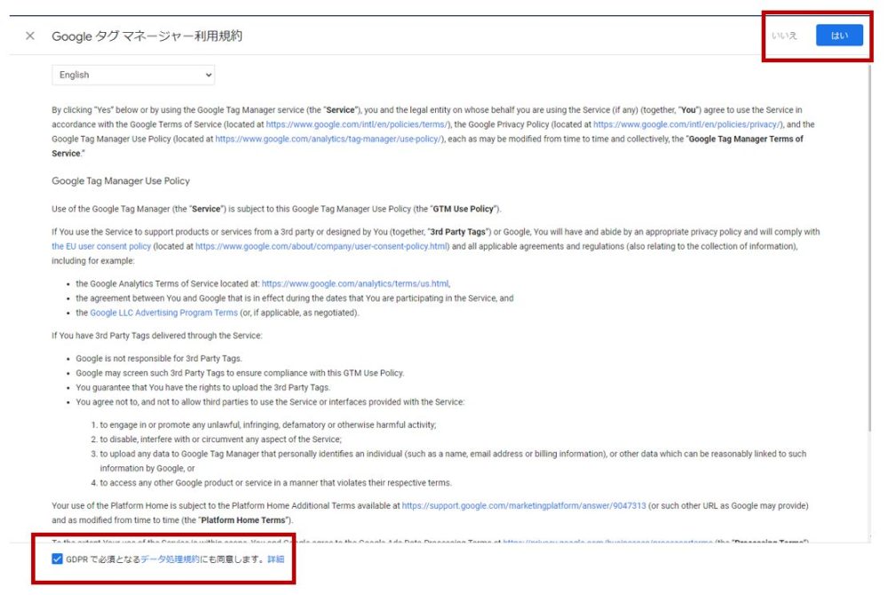
Task: Open the Google Terms of Service URL link
Action: [x=357, y=124]
